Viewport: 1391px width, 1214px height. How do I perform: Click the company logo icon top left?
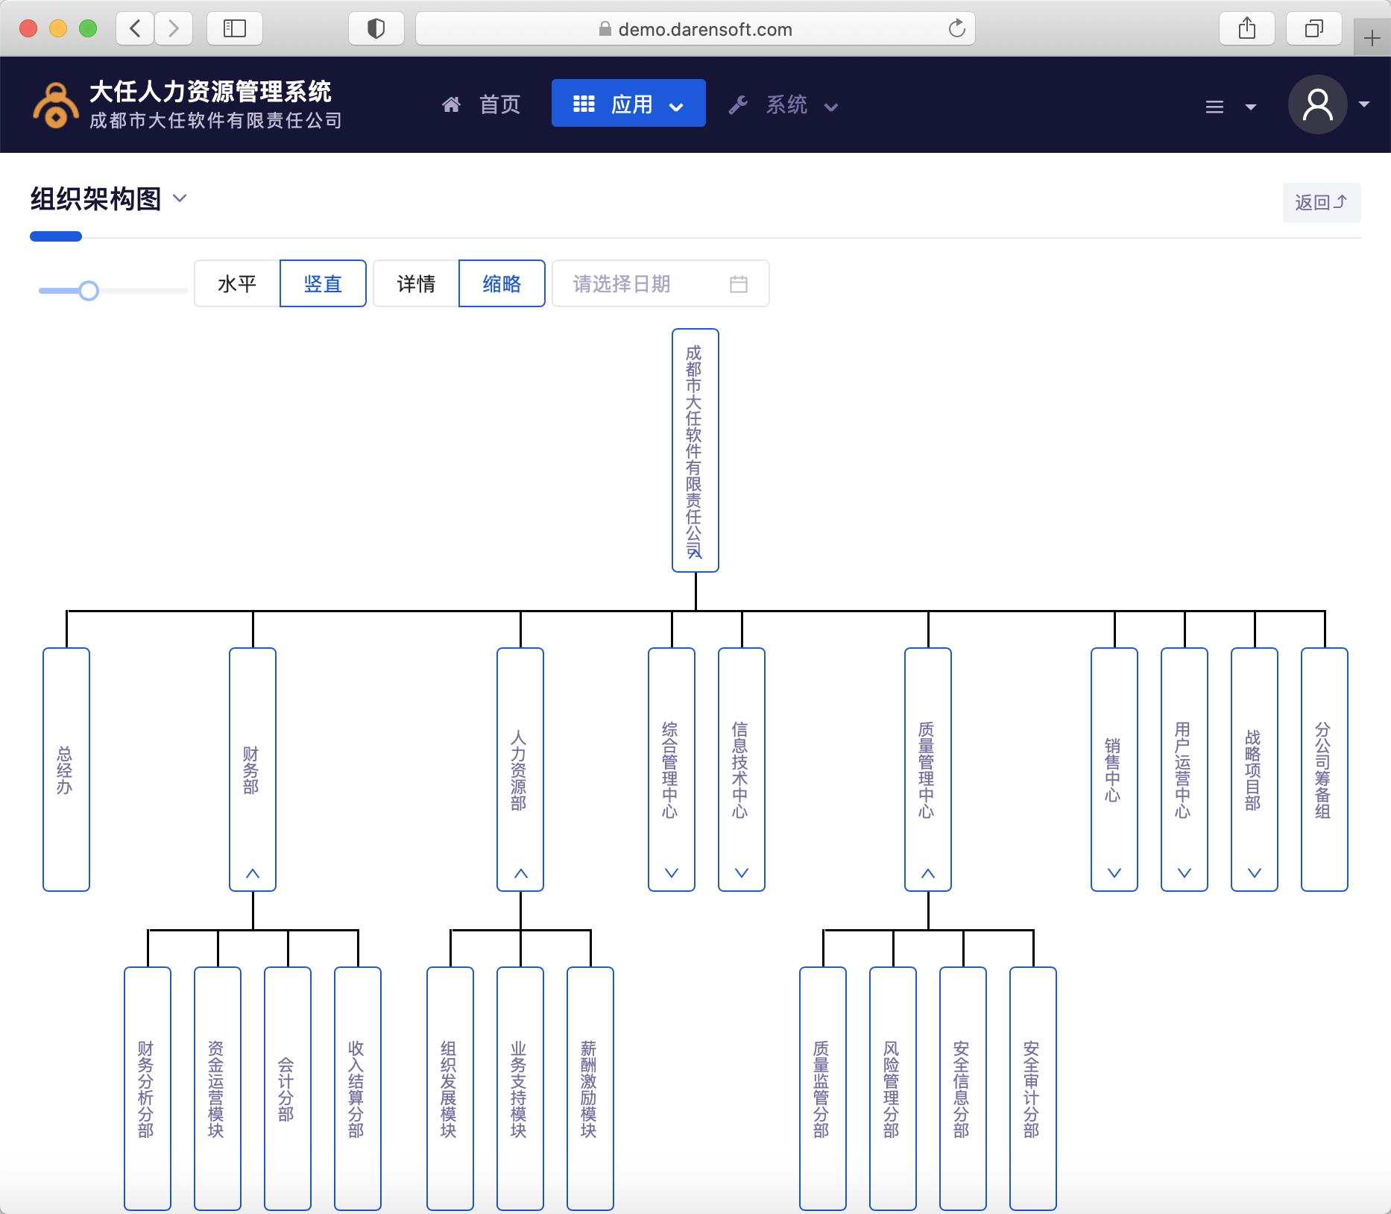tap(54, 104)
